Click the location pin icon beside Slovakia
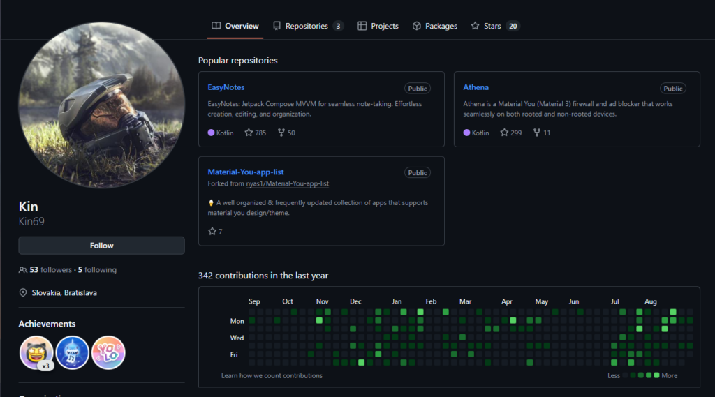Screen dimensions: 715x397 23,292
